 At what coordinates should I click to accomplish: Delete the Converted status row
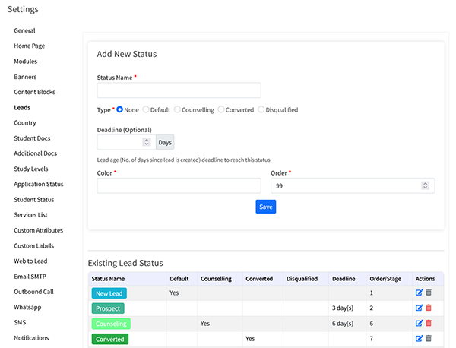tap(428, 338)
